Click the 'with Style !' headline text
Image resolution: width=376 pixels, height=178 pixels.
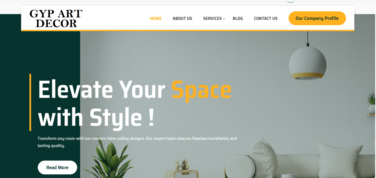(96, 118)
